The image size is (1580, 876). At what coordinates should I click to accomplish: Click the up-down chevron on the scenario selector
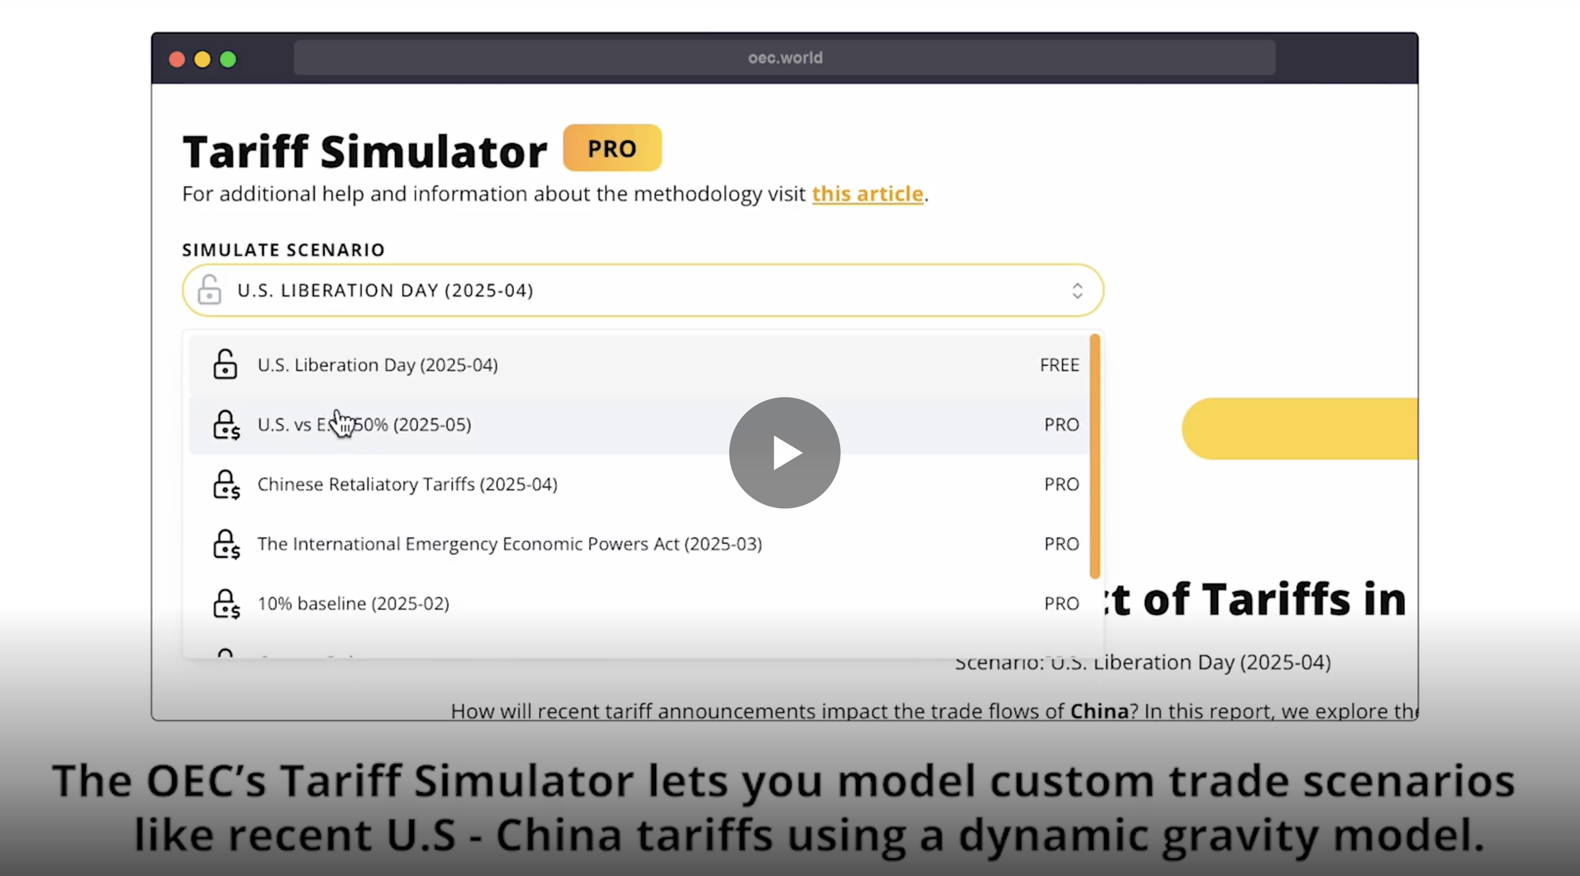(x=1078, y=290)
